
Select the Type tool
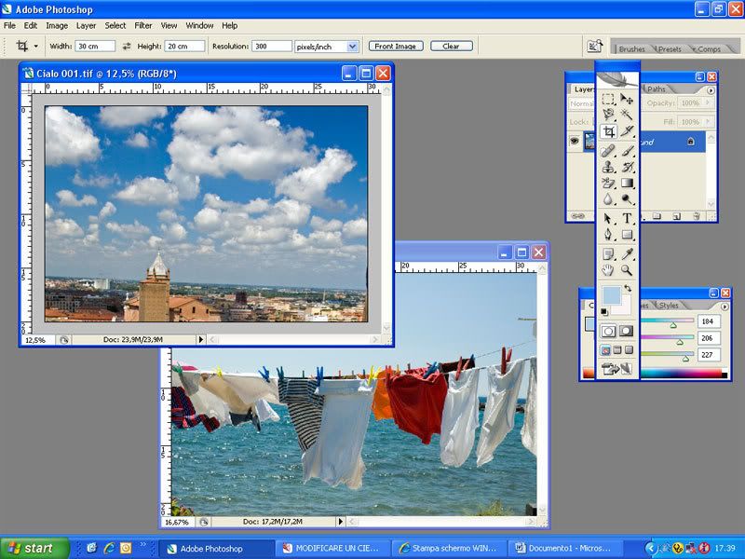[x=627, y=219]
